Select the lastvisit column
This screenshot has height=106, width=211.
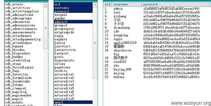63,46
